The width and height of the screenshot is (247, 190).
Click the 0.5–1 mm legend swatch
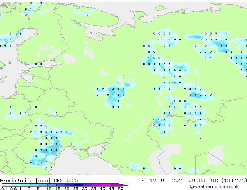pos(16,185)
